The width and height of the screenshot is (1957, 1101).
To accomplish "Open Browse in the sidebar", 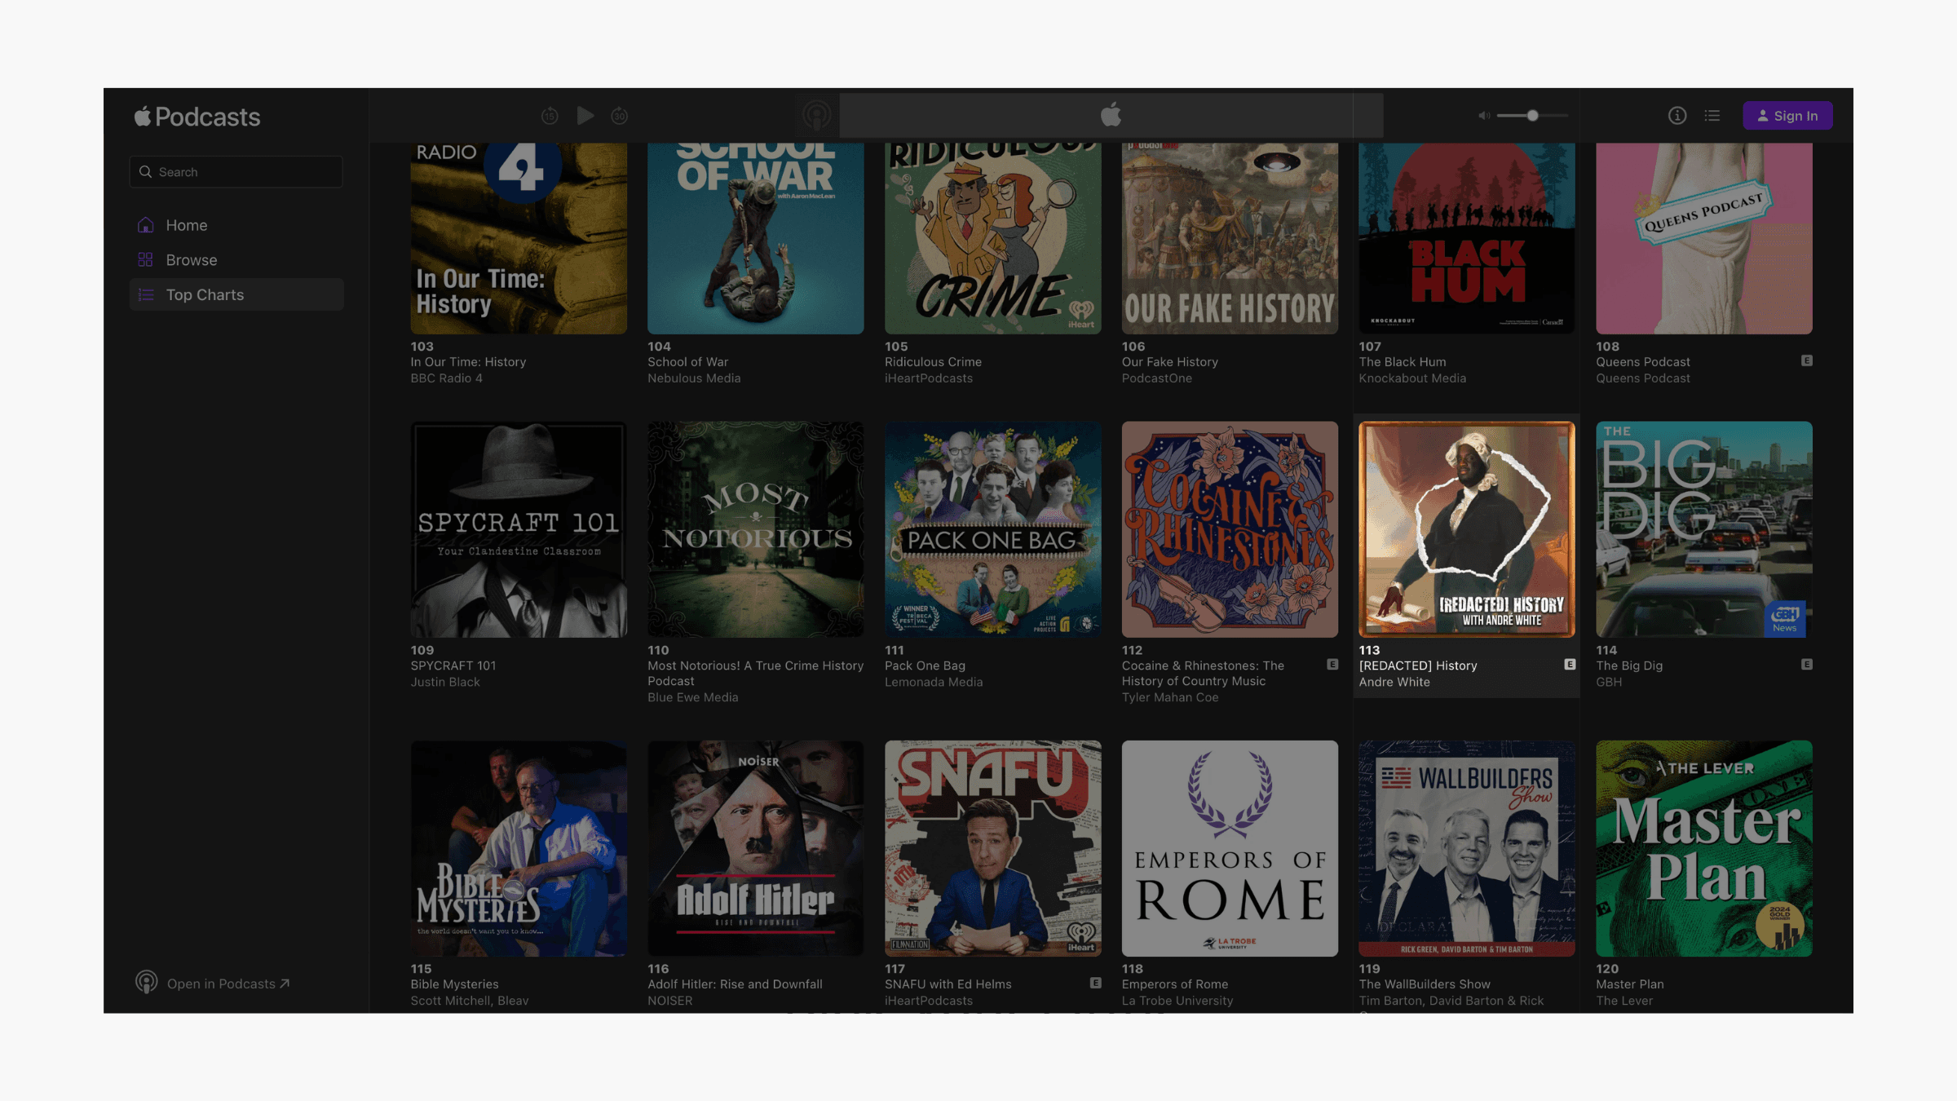I will point(192,260).
